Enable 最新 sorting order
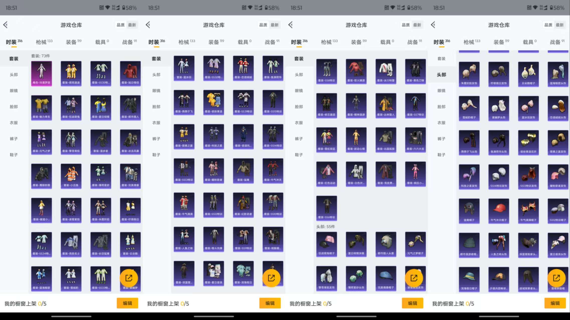 click(133, 25)
